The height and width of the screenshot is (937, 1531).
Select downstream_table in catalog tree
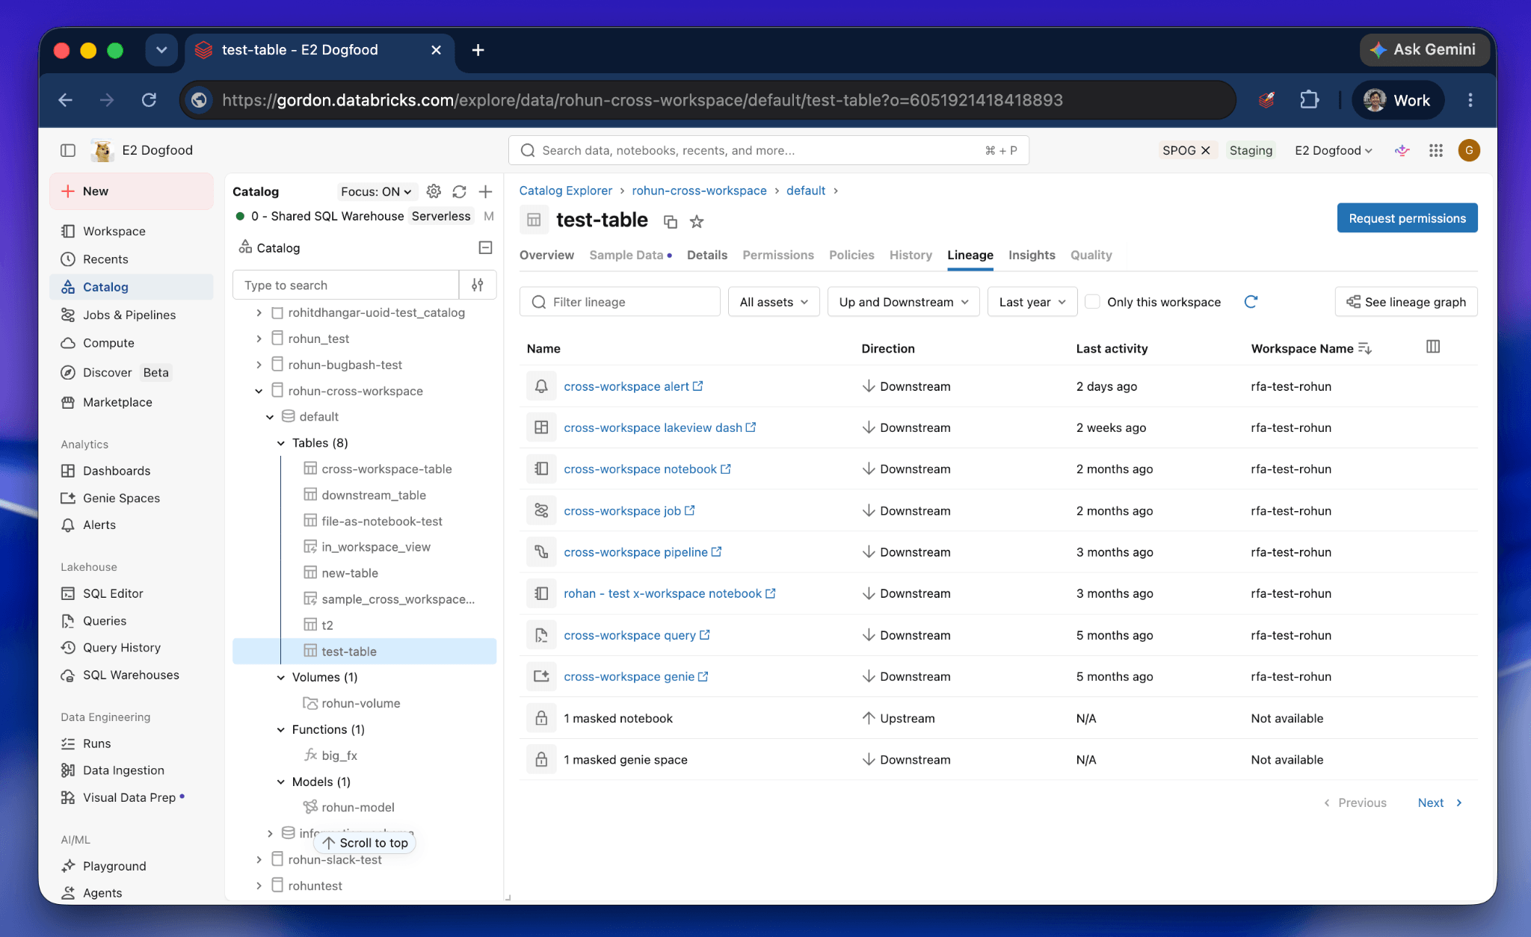click(374, 495)
